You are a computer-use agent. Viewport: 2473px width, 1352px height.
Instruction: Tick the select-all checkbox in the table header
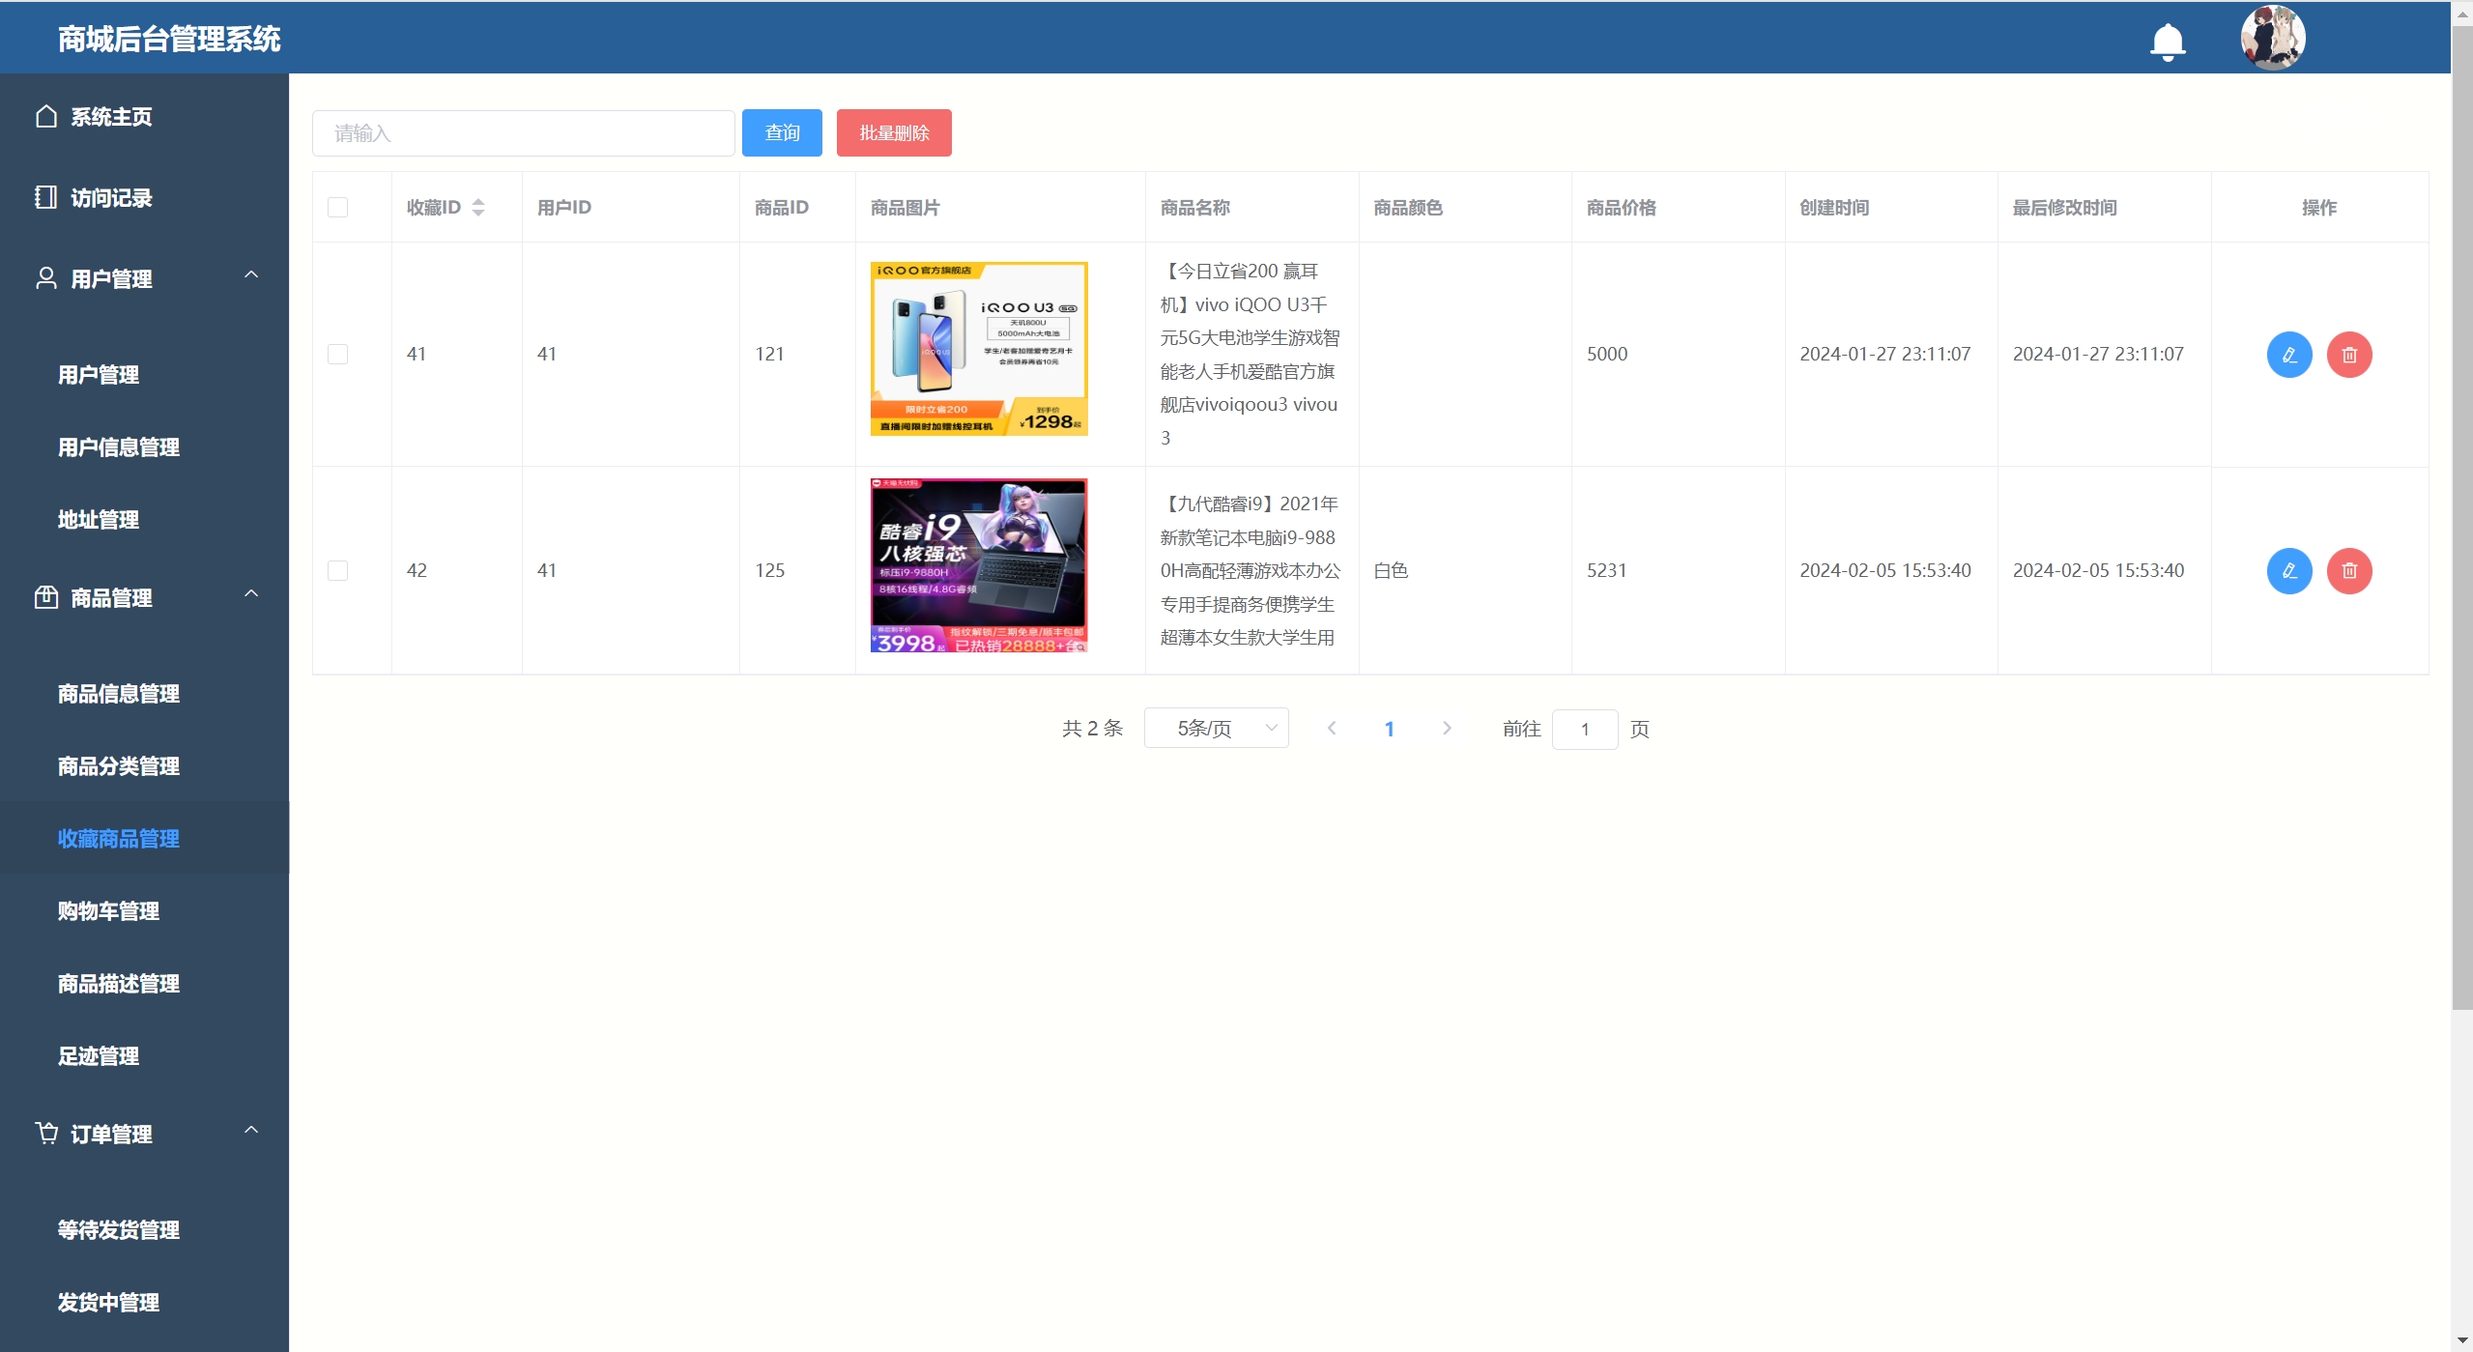[337, 208]
